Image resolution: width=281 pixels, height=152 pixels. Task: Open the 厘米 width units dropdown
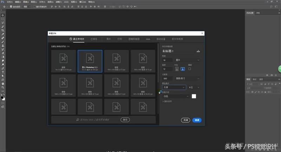click(x=188, y=60)
